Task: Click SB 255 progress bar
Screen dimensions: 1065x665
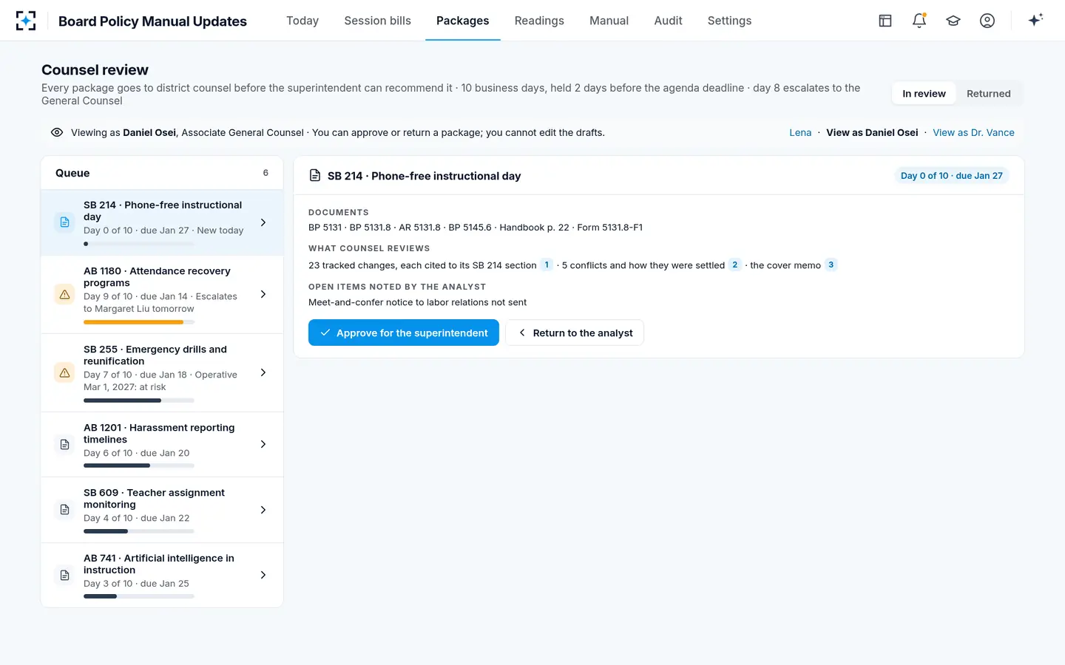Action: 139,400
